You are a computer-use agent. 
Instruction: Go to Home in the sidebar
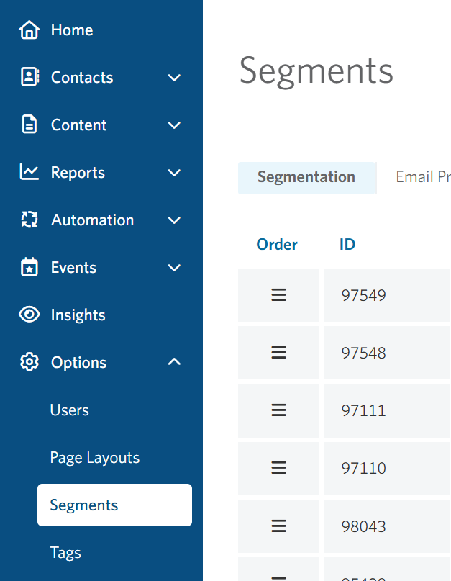click(72, 30)
